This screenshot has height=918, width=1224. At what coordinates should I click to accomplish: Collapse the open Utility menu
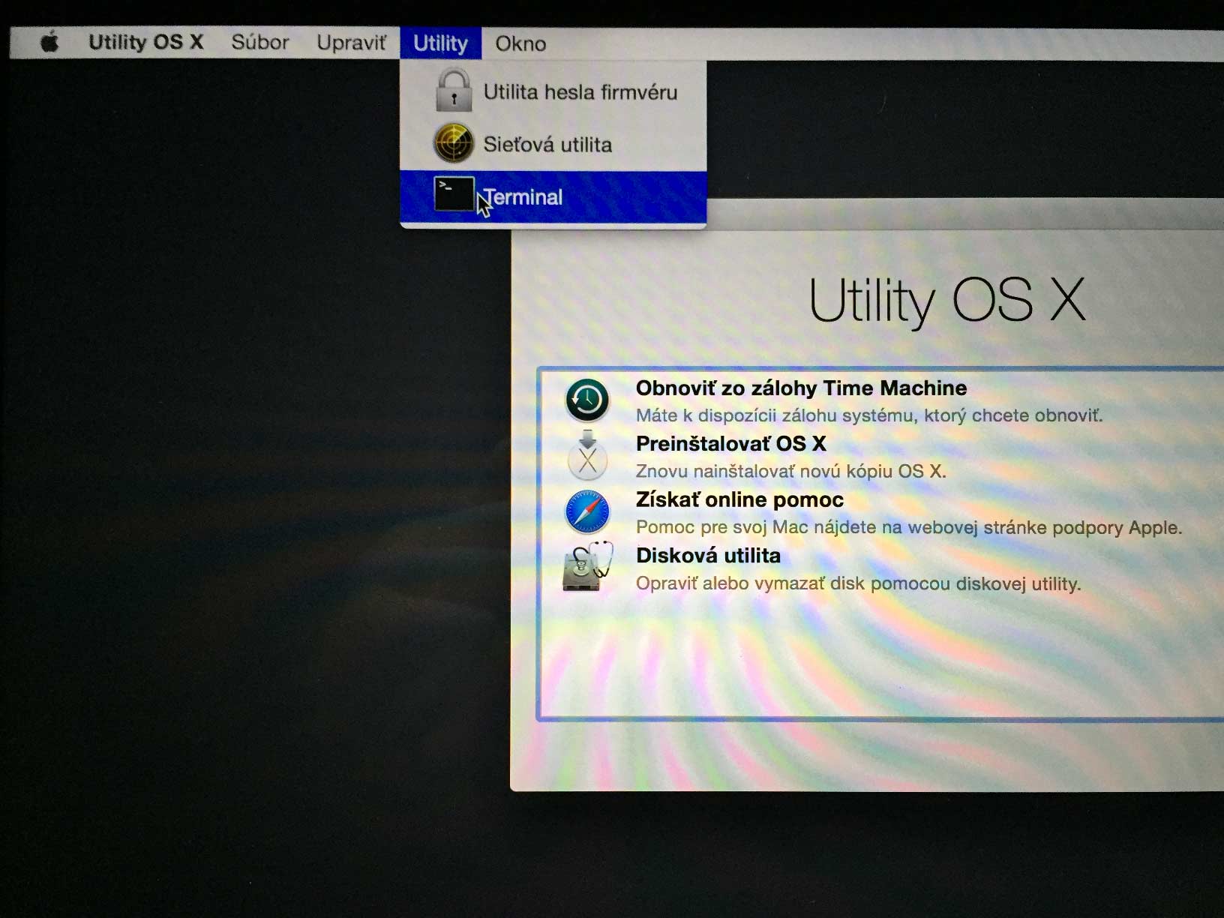coord(440,43)
